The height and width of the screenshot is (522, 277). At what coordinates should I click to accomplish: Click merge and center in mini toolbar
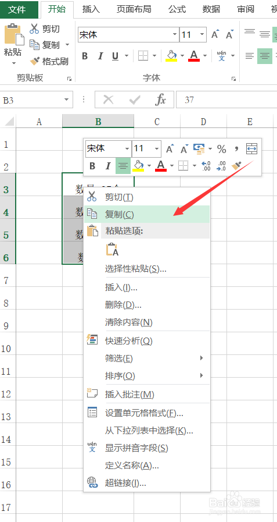[252, 149]
